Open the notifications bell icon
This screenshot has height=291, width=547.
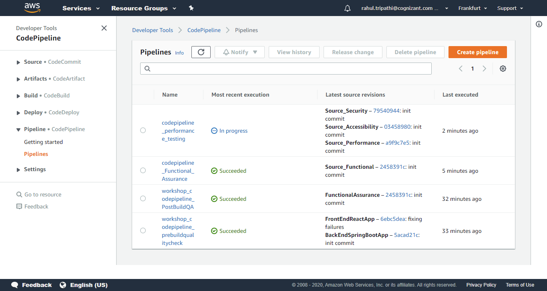point(347,8)
